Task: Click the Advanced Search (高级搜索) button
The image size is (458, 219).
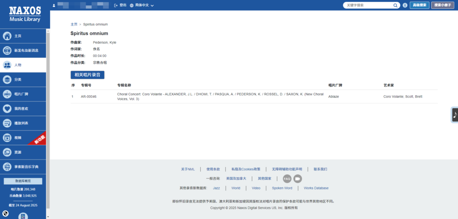Action: click(419, 5)
